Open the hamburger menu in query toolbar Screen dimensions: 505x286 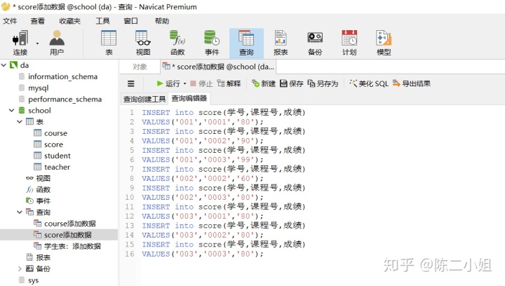(130, 83)
